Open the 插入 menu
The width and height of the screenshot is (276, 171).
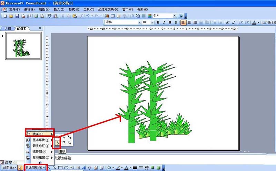click(x=59, y=9)
